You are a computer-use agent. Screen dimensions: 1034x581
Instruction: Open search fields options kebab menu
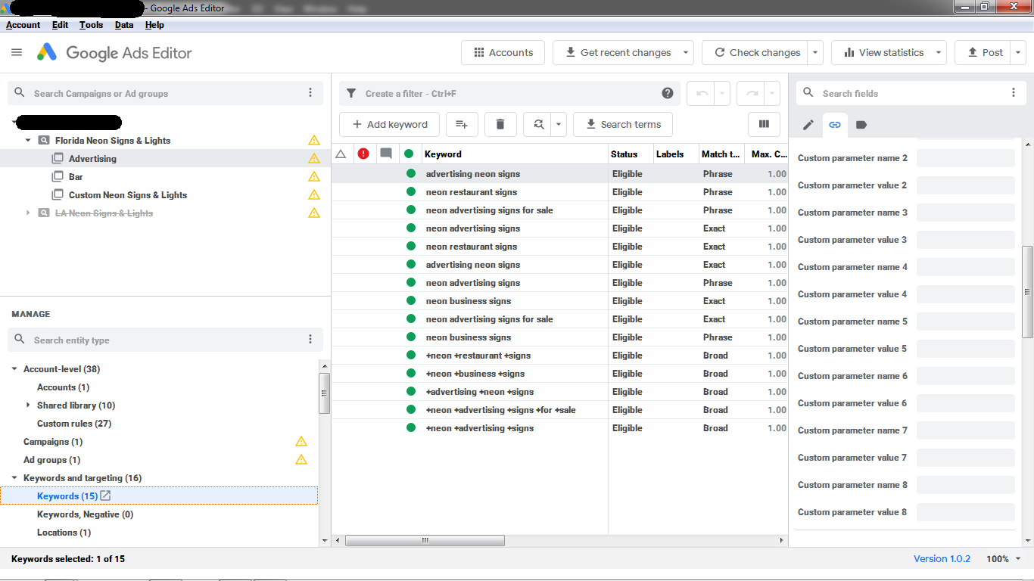pyautogui.click(x=1014, y=93)
